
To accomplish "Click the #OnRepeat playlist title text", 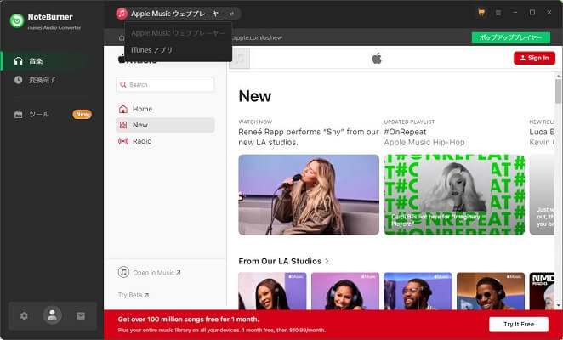I will pos(405,132).
